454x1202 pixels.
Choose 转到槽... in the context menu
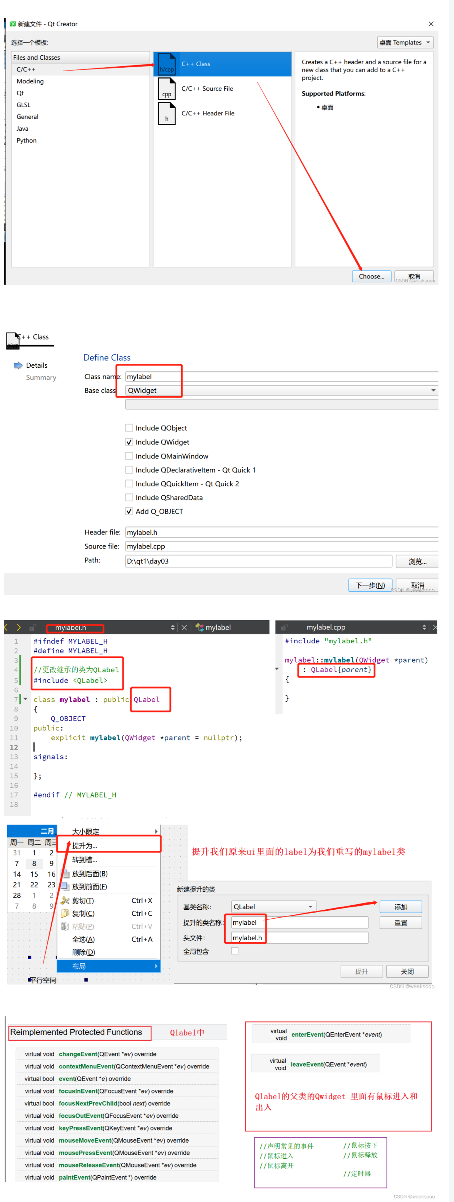coord(109,859)
